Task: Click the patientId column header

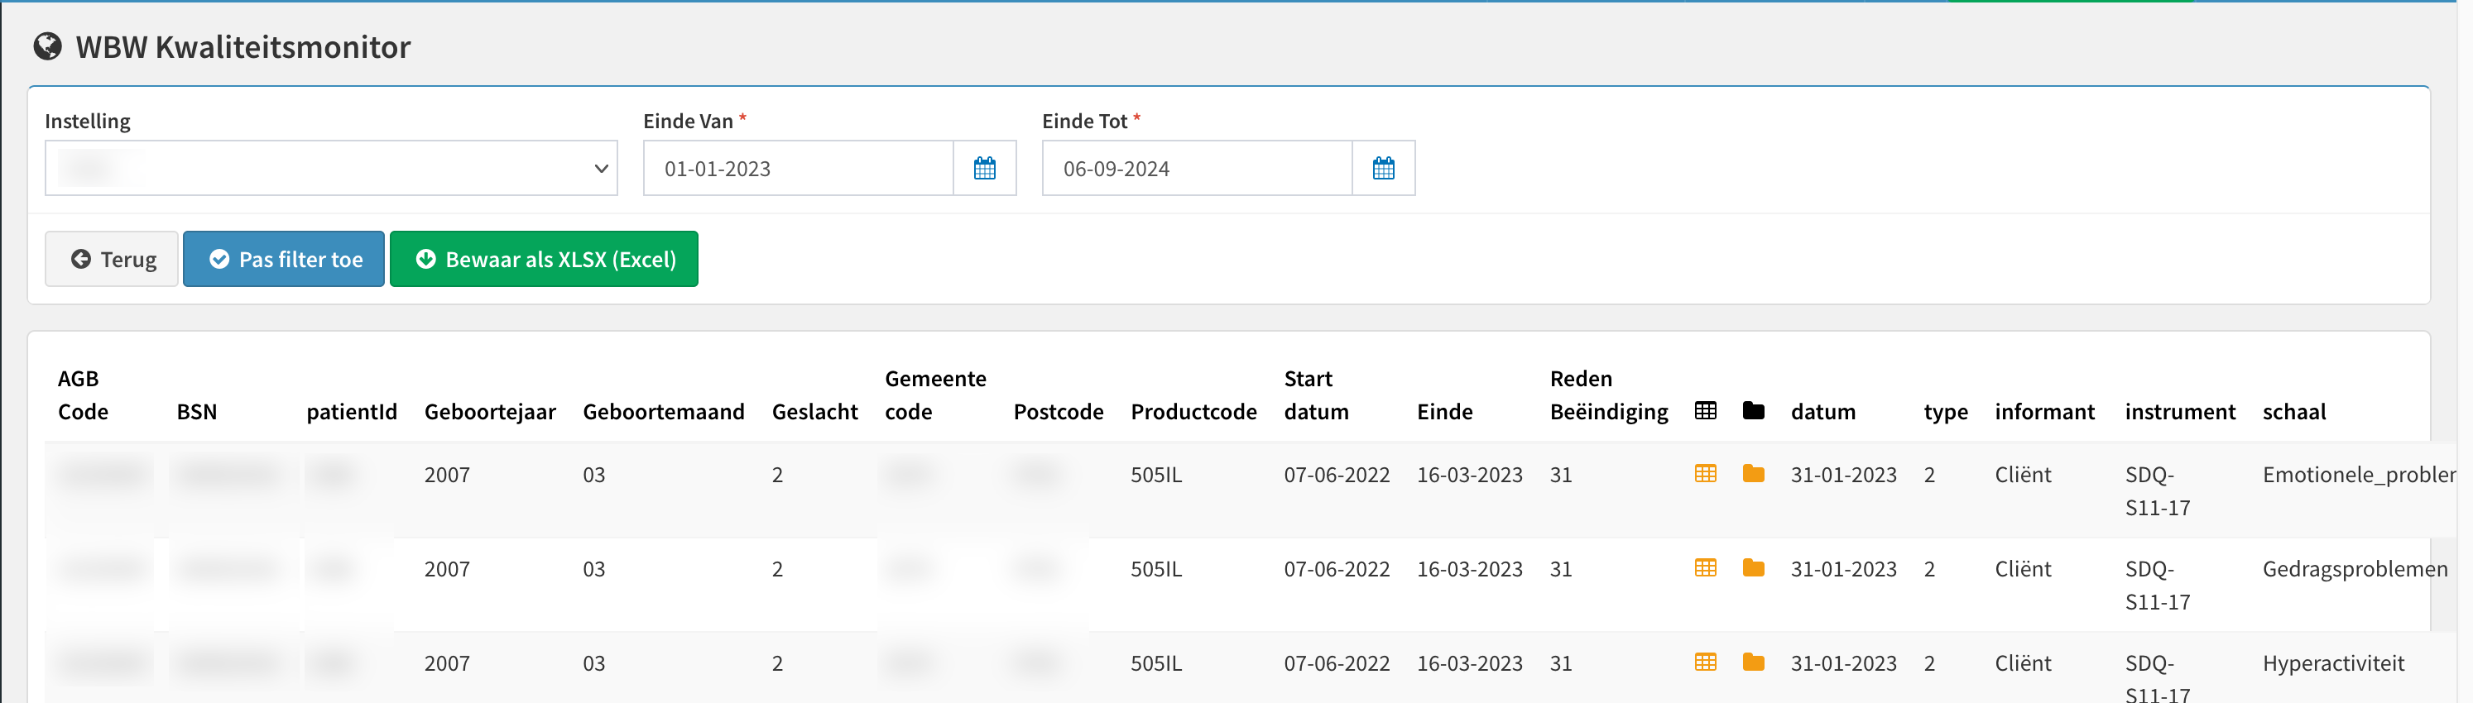Action: (x=352, y=411)
